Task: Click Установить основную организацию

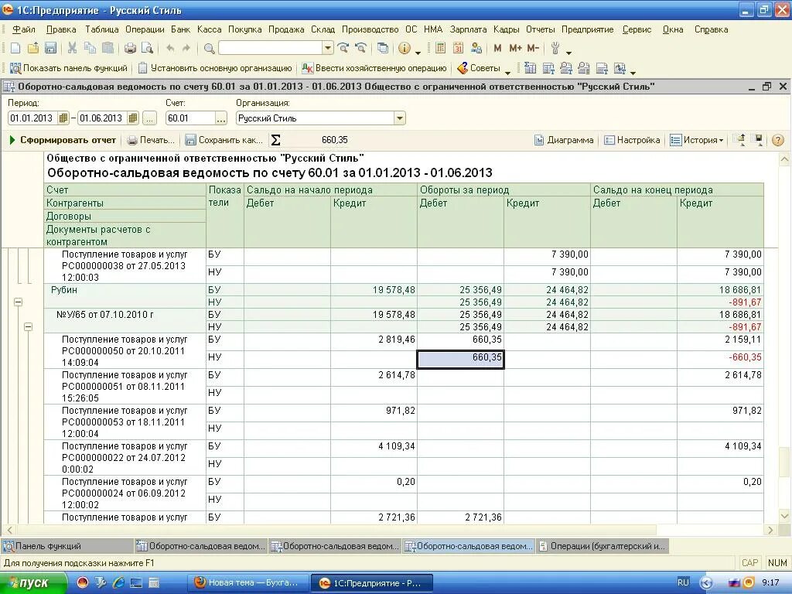Action: point(215,68)
